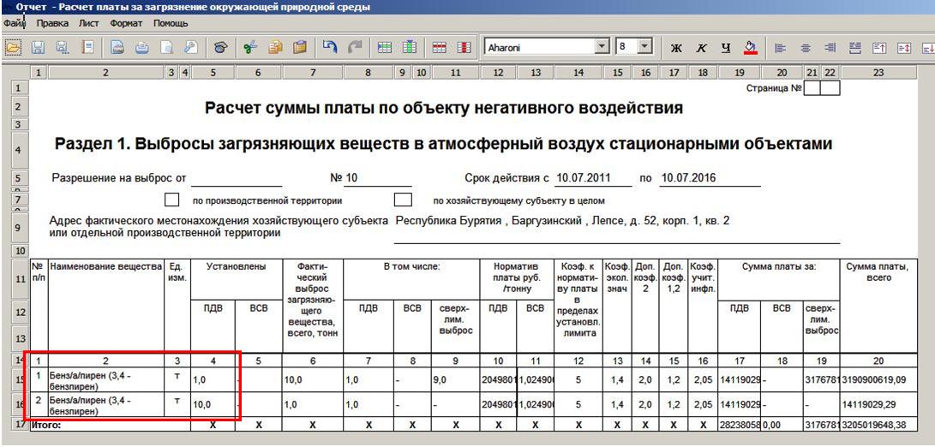This screenshot has height=447, width=935.
Task: Toggle underline formatting with the Ч button
Action: click(726, 49)
